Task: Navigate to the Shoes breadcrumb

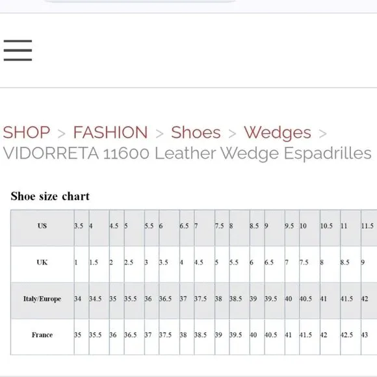Action: 196,132
